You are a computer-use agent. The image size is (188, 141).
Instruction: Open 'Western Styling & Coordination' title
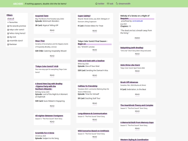point(134,140)
